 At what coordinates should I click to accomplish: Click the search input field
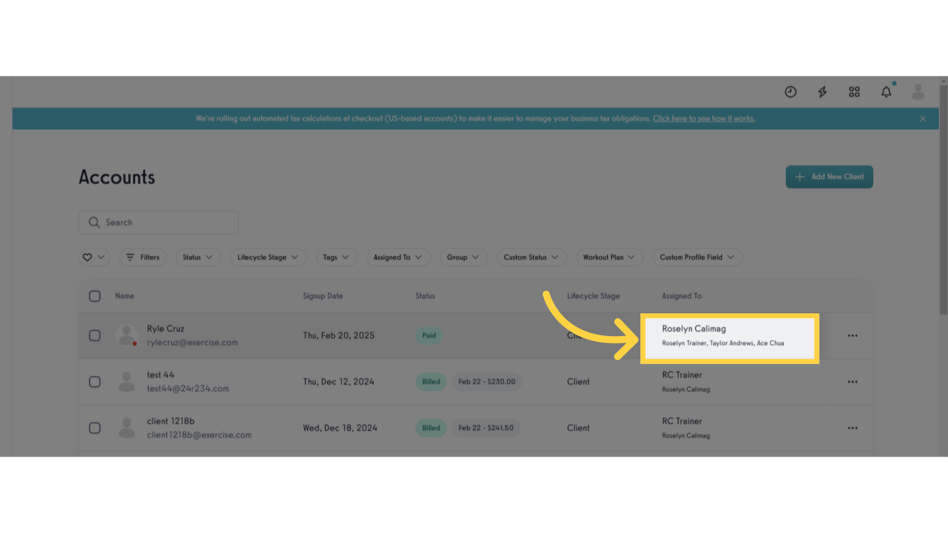[159, 222]
